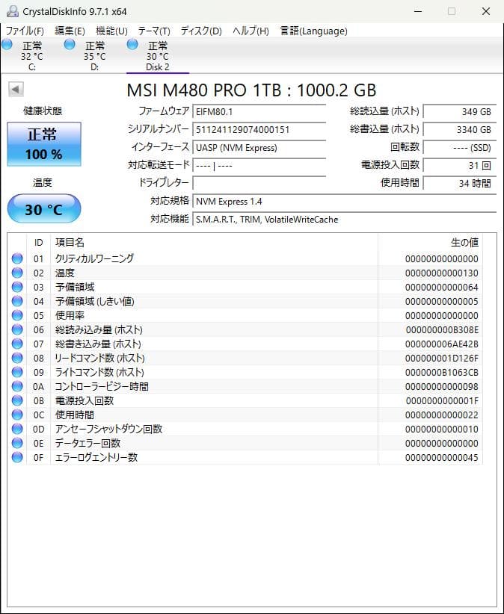
Task: Click the power-on hours value 34 時間
Action: coord(460,183)
